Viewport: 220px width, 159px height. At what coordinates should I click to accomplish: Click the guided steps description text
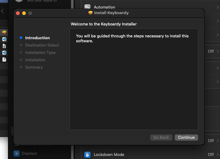click(x=132, y=38)
